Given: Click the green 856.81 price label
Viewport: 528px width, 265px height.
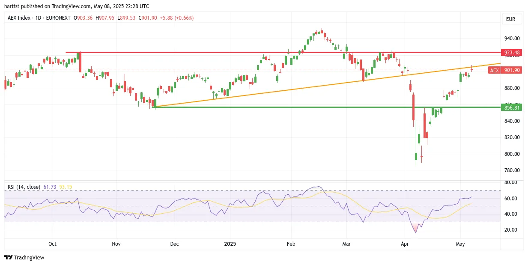Looking at the screenshot, I should 512,107.
